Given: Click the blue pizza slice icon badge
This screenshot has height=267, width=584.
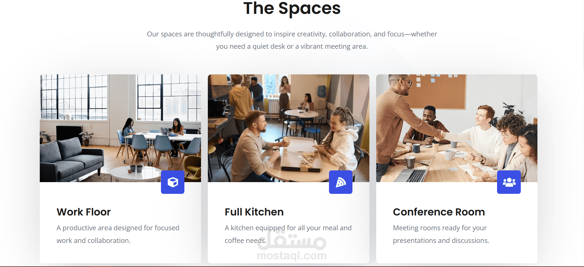Looking at the screenshot, I should [341, 182].
